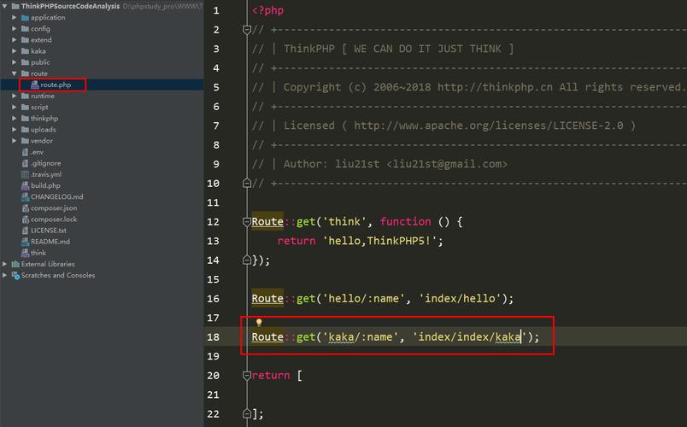Click the script folder icon
The image size is (687, 427).
click(x=25, y=107)
